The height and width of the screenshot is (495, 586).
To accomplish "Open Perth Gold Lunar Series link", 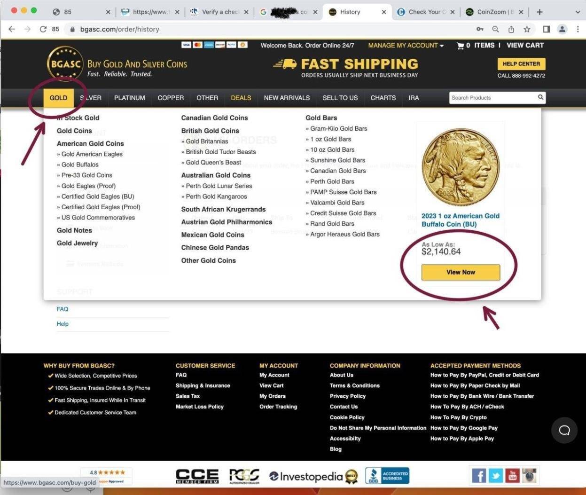I will (x=219, y=186).
